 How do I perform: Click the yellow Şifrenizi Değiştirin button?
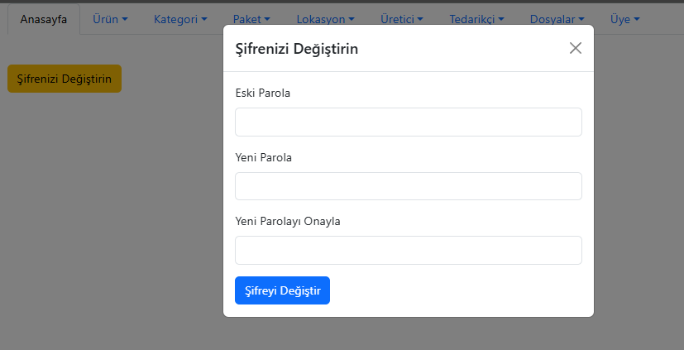65,79
